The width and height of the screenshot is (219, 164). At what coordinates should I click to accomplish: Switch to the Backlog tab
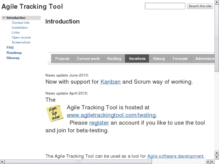(114, 59)
